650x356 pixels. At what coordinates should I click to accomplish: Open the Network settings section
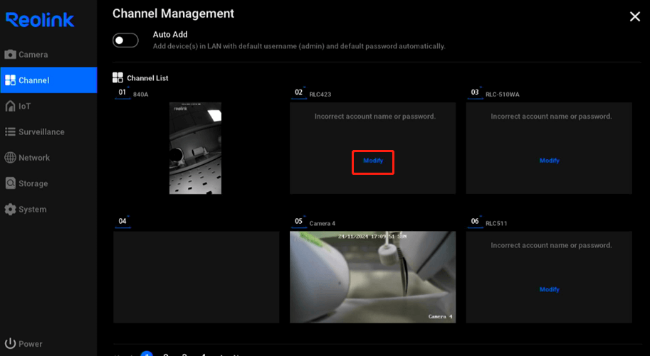click(27, 157)
